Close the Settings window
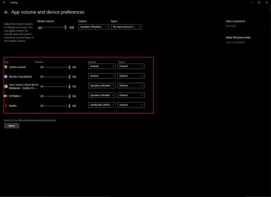This screenshot has height=197, width=271. click(x=267, y=2)
